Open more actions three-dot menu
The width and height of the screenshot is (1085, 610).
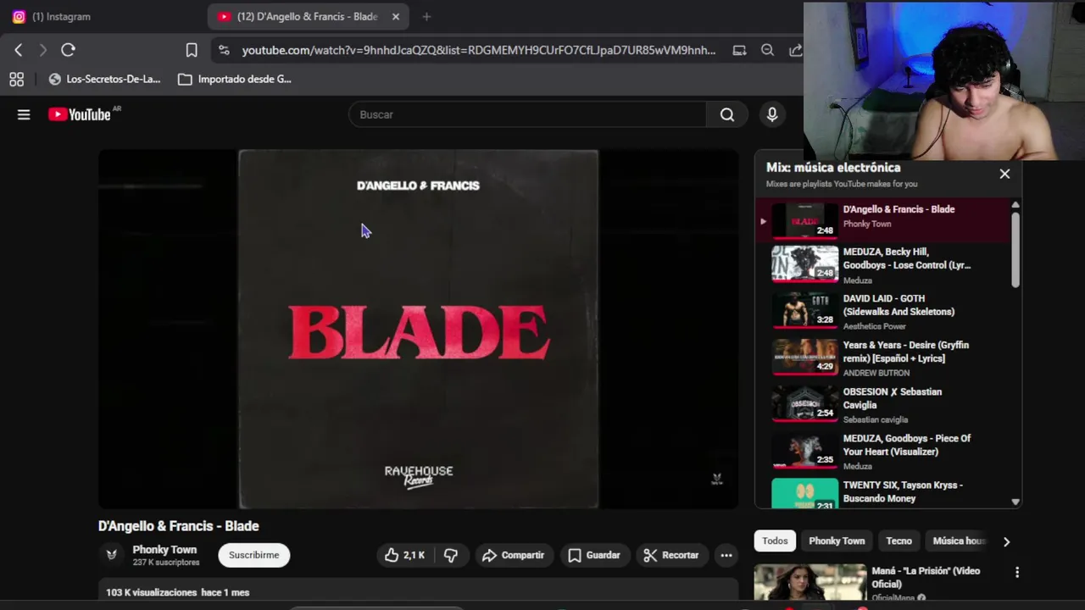click(726, 555)
